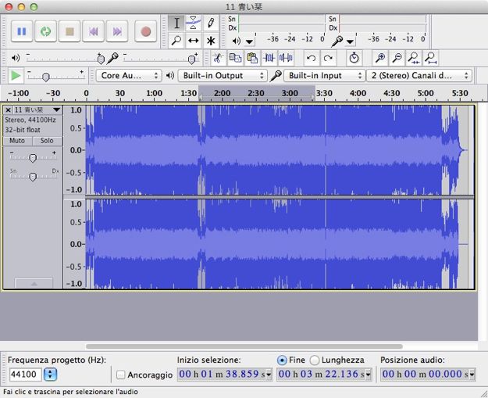
Task: Click the input meter microphone icon
Action: coord(337,41)
